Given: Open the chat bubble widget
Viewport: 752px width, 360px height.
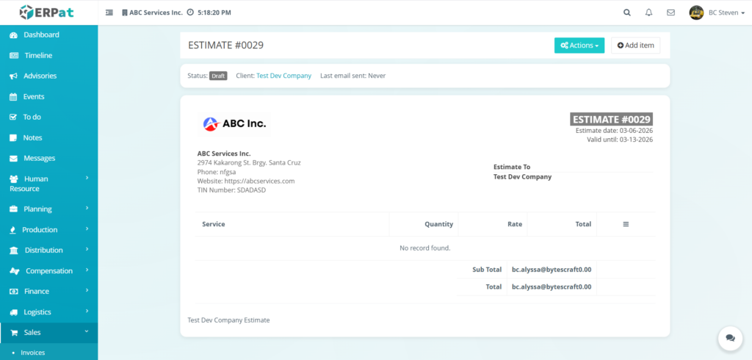Looking at the screenshot, I should click(730, 338).
